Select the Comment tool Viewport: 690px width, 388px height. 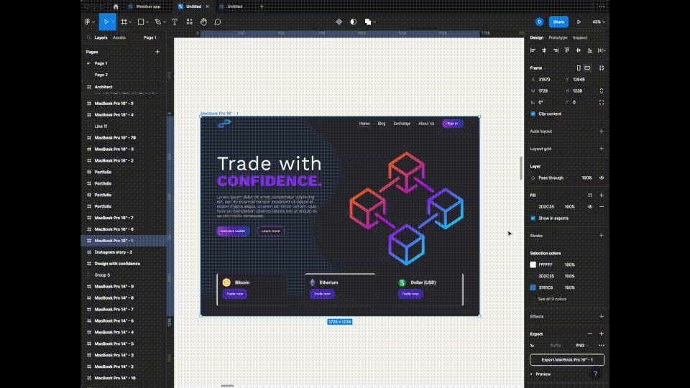pyautogui.click(x=217, y=22)
